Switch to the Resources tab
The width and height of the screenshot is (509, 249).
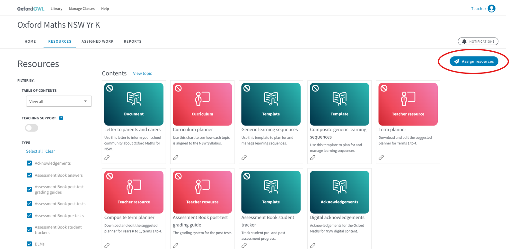(x=60, y=41)
